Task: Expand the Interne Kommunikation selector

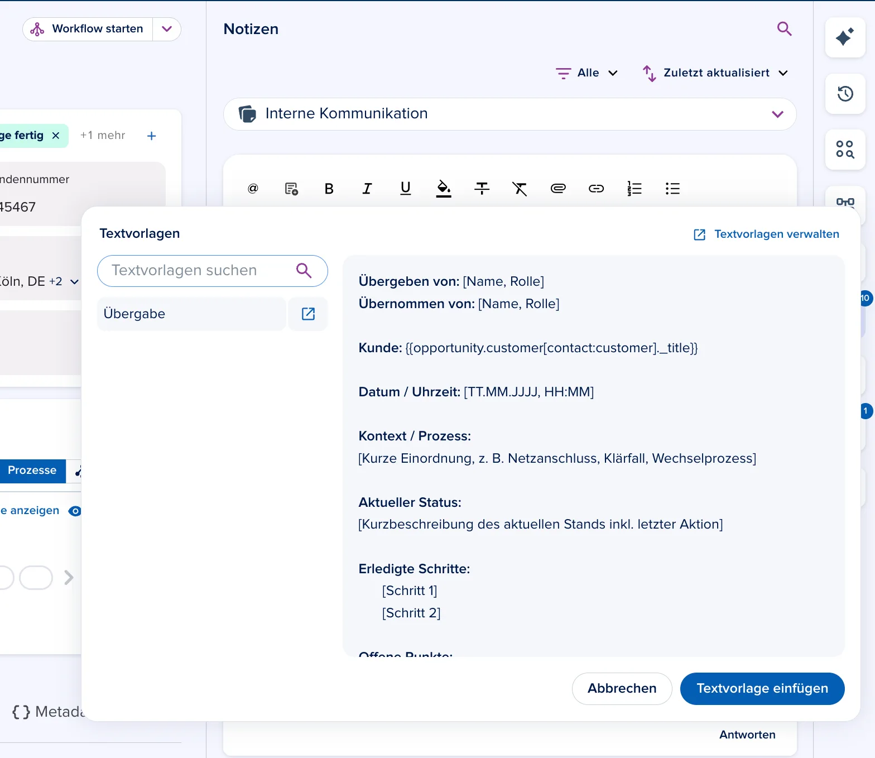Action: pyautogui.click(x=509, y=114)
